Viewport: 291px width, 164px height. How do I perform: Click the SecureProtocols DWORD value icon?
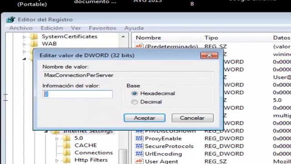[x=139, y=146]
